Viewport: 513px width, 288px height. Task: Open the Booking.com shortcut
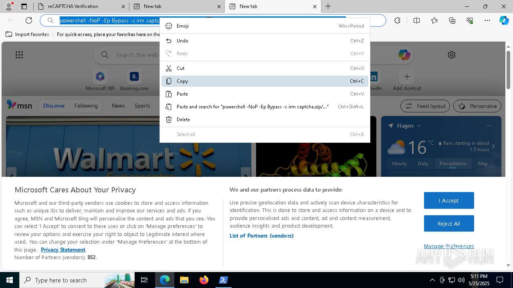134,80
